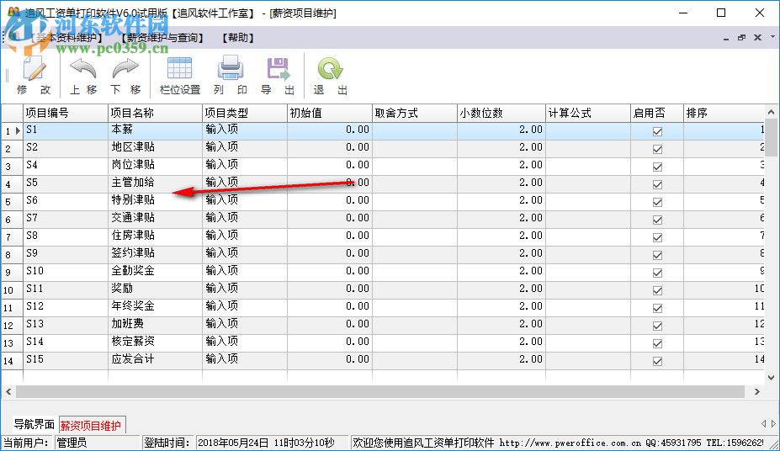Image resolution: width=780 pixels, height=451 pixels.
Task: Toggle the 启用否 checkbox for 全勤奖金
Action: pos(657,273)
